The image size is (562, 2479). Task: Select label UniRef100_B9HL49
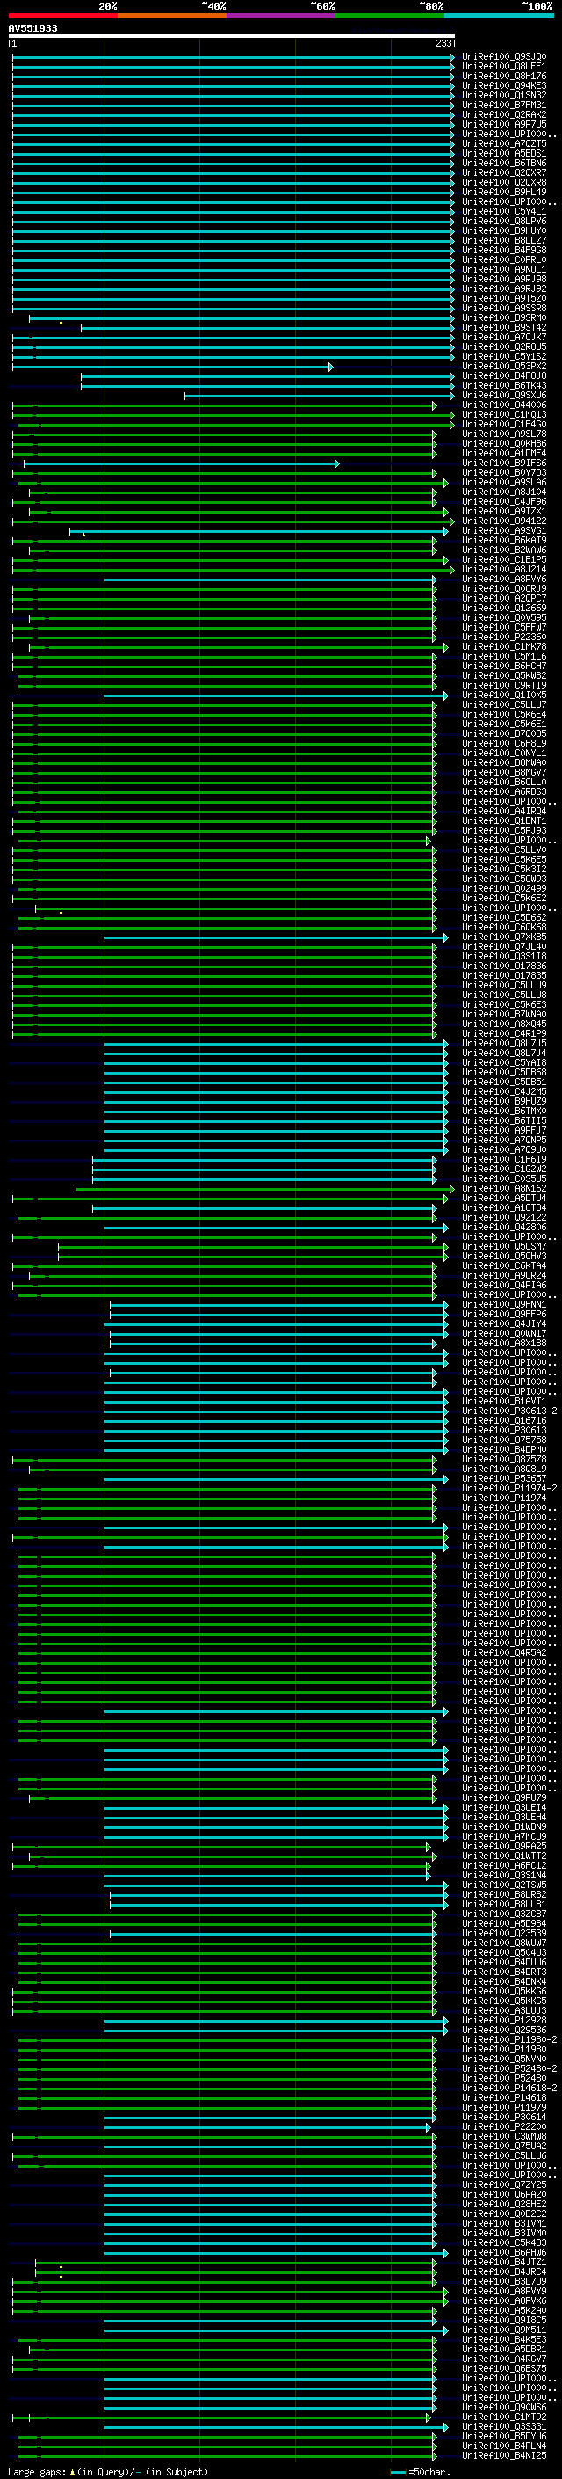[504, 192]
